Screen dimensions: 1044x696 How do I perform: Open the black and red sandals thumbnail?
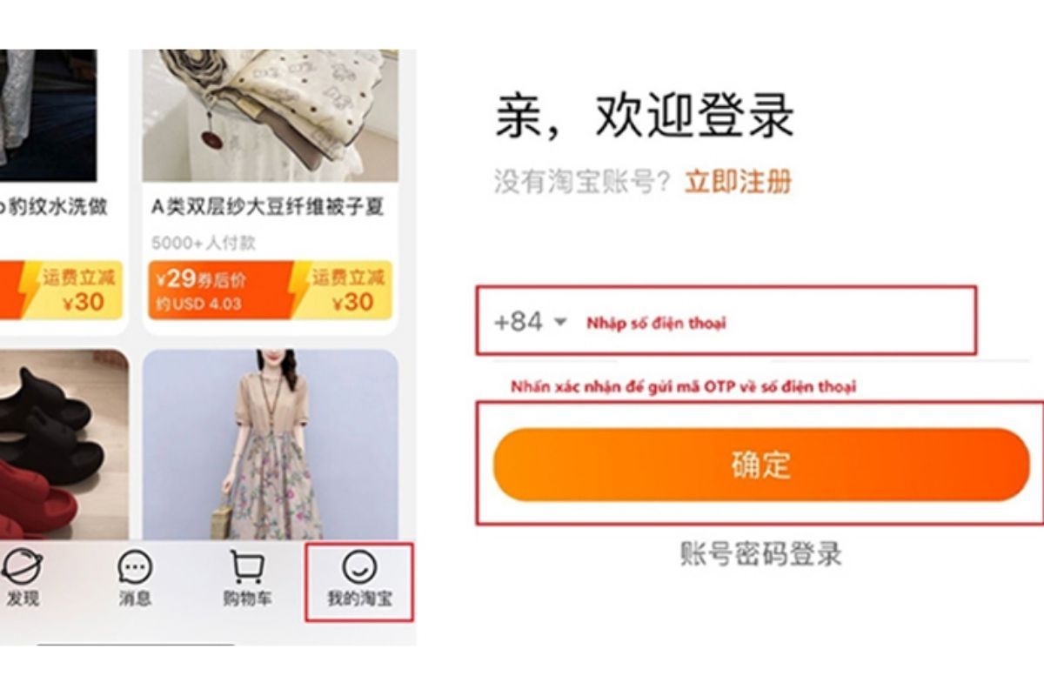point(64,445)
